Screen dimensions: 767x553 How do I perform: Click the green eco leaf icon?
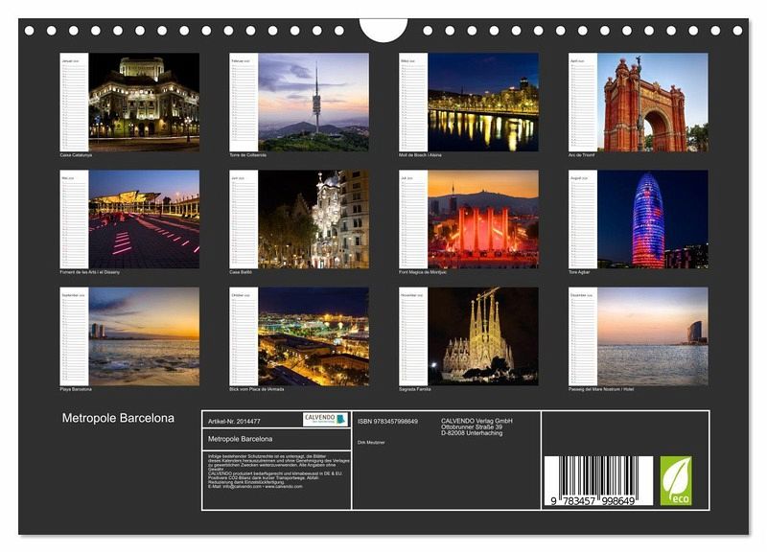pyautogui.click(x=675, y=480)
